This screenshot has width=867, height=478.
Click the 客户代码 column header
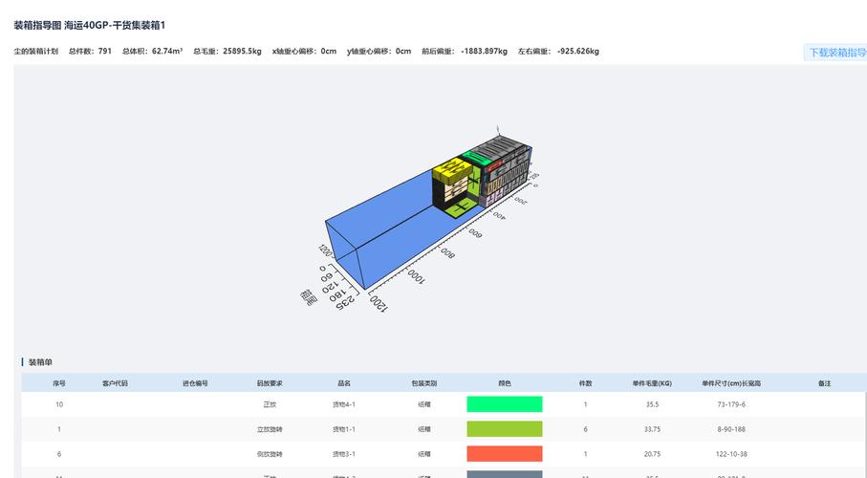point(115,383)
